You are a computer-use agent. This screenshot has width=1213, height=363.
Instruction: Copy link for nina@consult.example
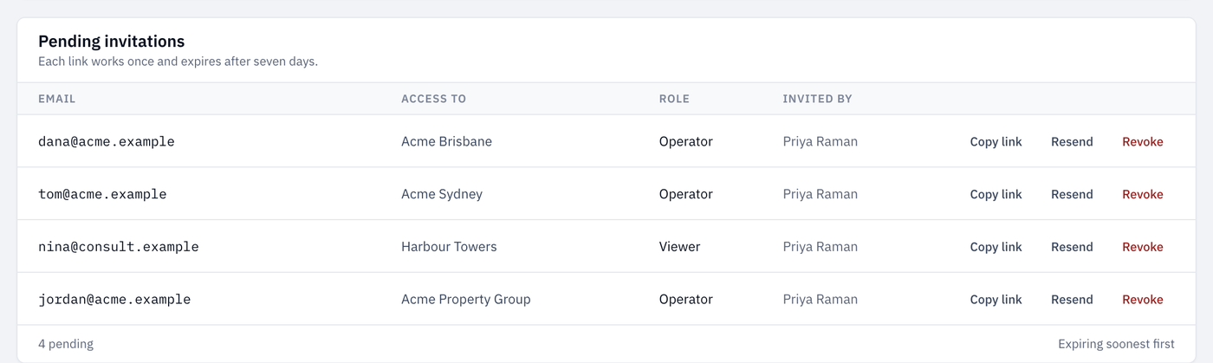pos(996,247)
